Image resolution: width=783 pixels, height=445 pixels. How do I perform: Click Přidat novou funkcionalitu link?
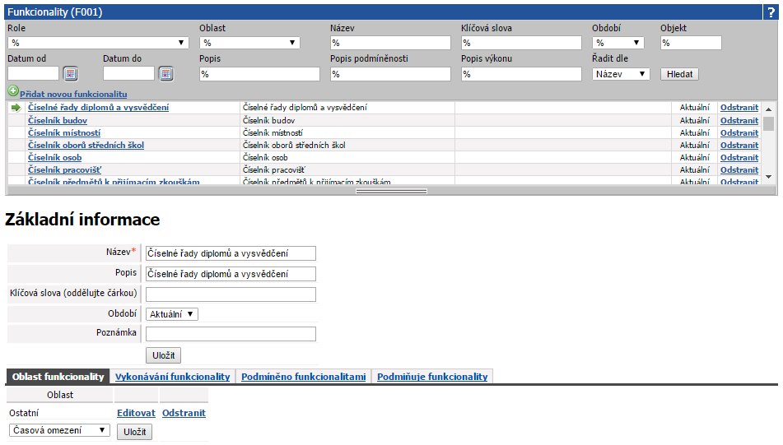[x=73, y=94]
